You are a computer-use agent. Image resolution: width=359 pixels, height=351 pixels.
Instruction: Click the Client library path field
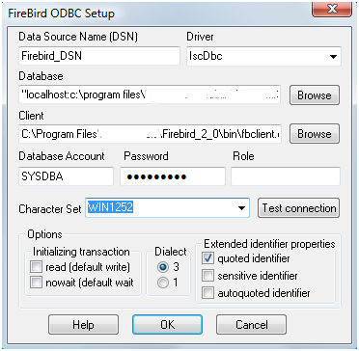point(150,134)
